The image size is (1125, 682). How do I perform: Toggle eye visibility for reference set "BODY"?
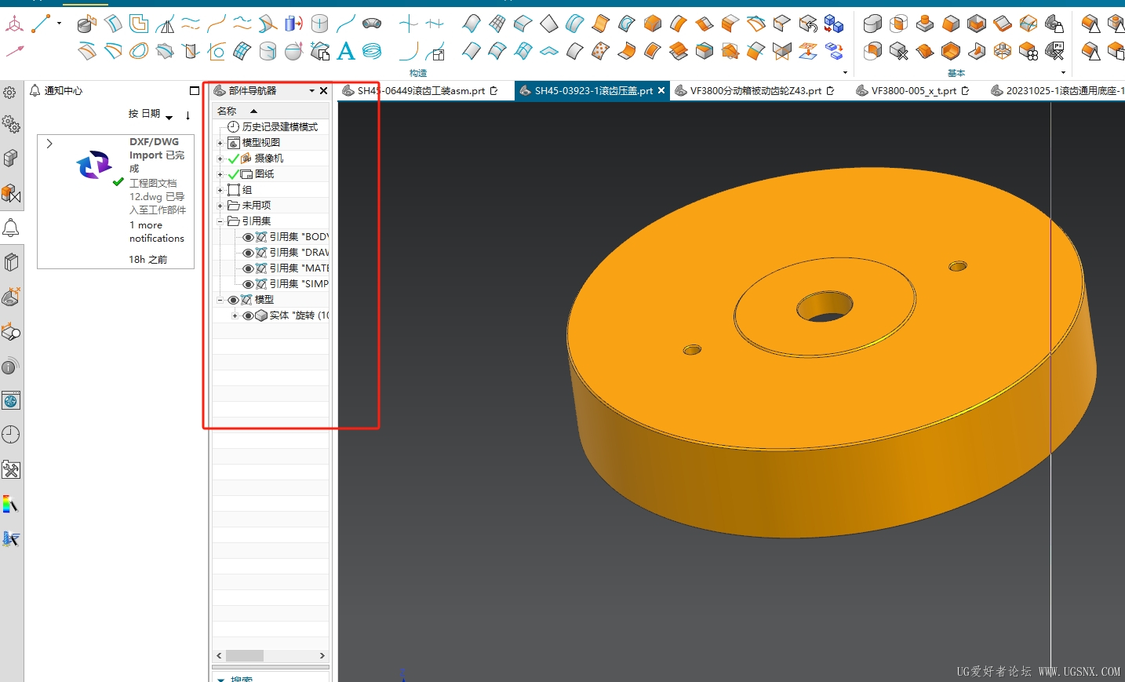pos(248,237)
